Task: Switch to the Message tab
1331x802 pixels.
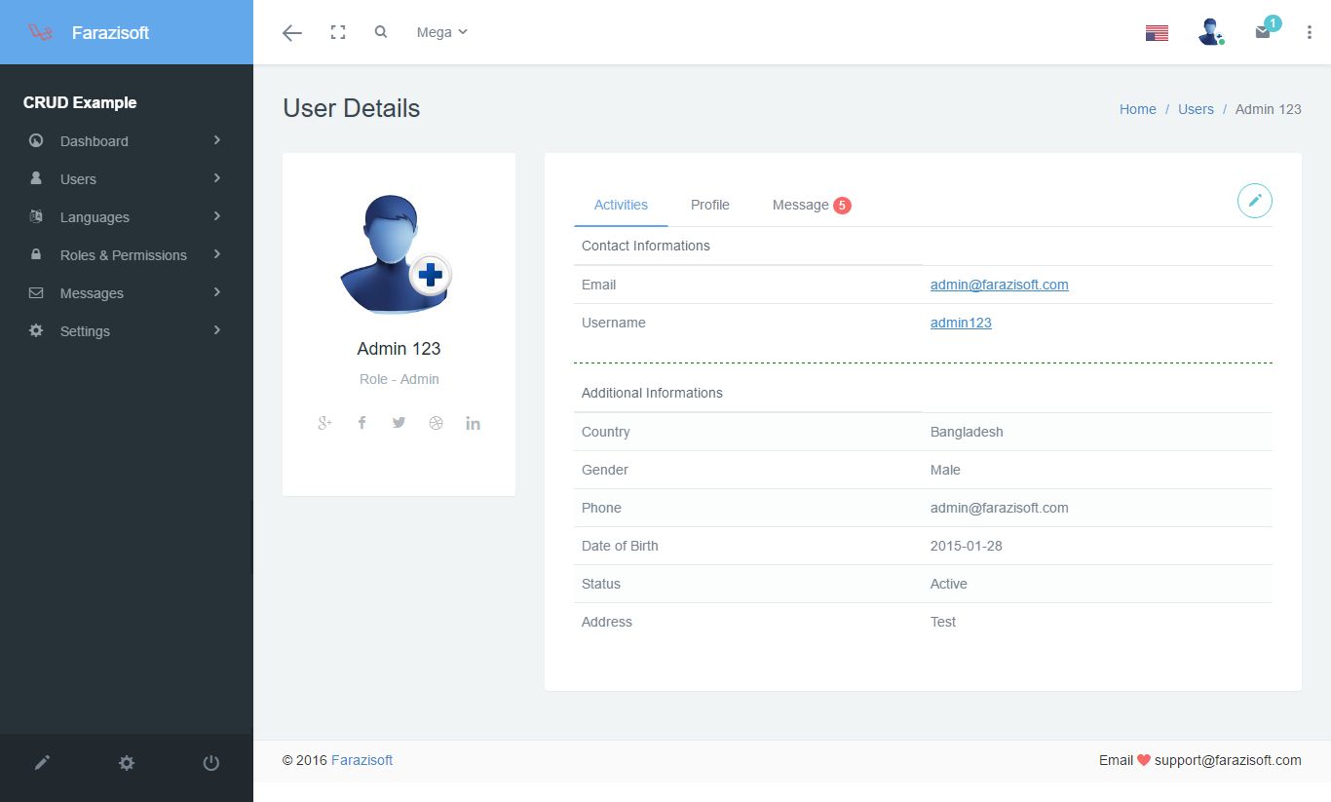Action: 811,205
